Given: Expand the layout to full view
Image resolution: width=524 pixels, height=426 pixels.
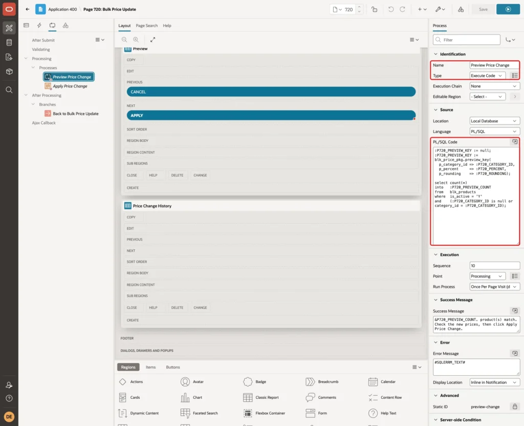Looking at the screenshot, I should click(152, 39).
